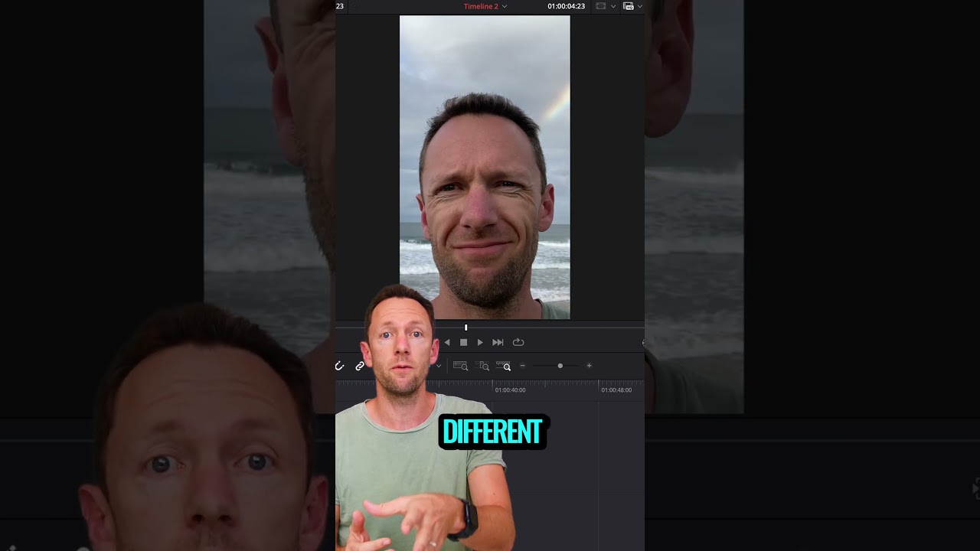
Task: Zoom out using the minus icon
Action: (x=522, y=366)
